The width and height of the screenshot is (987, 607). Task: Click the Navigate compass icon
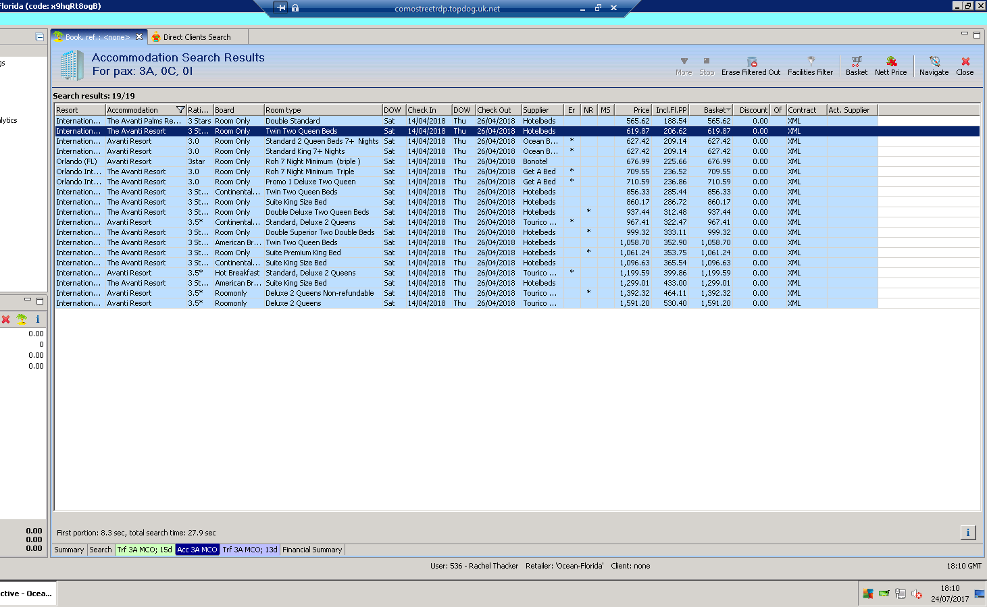click(934, 61)
